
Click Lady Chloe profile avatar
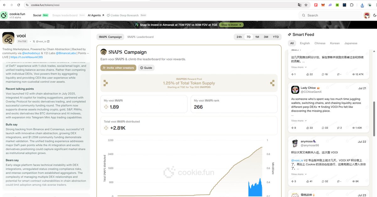[x=295, y=90]
